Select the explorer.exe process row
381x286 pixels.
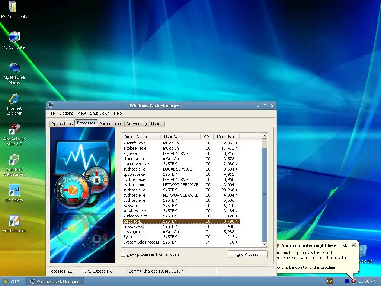pyautogui.click(x=180, y=148)
